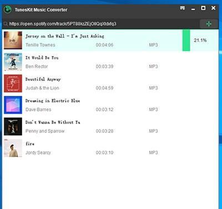Image resolution: width=222 pixels, height=209 pixels.
Task: Click the 21.1% progress value
Action: pyautogui.click(x=200, y=40)
